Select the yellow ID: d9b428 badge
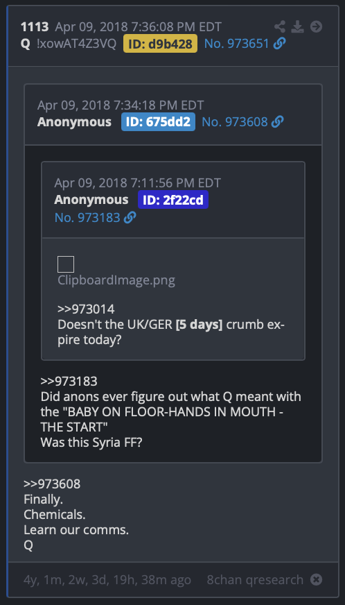This screenshot has width=345, height=605. pos(160,44)
